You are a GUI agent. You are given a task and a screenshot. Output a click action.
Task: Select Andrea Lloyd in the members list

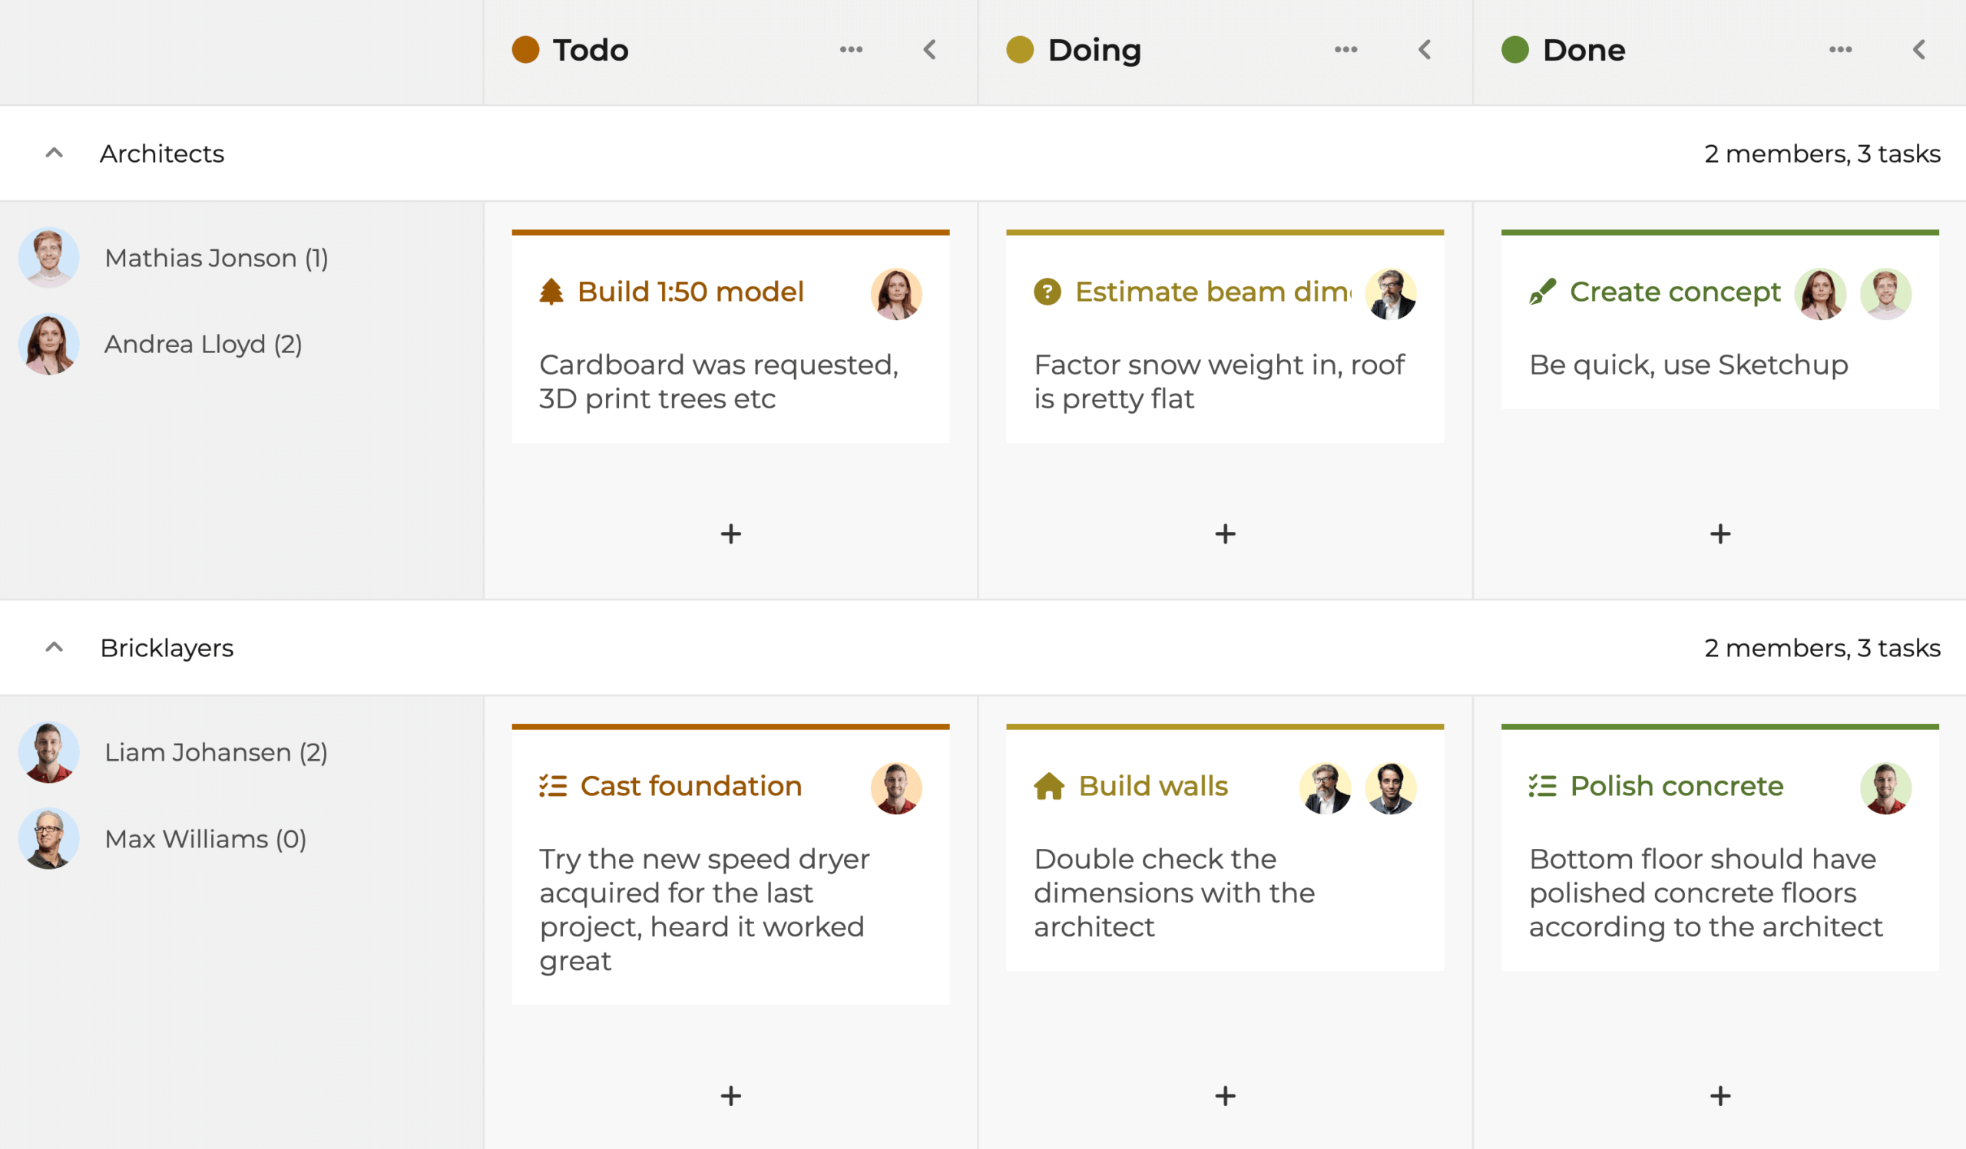(x=203, y=345)
